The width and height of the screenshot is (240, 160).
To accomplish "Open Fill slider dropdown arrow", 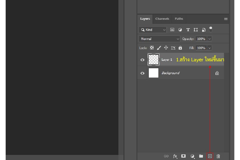I will pyautogui.click(x=210, y=48).
